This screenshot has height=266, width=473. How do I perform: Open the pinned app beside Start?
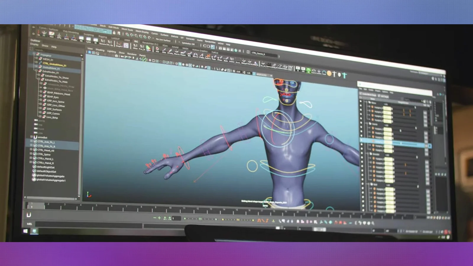point(34,231)
